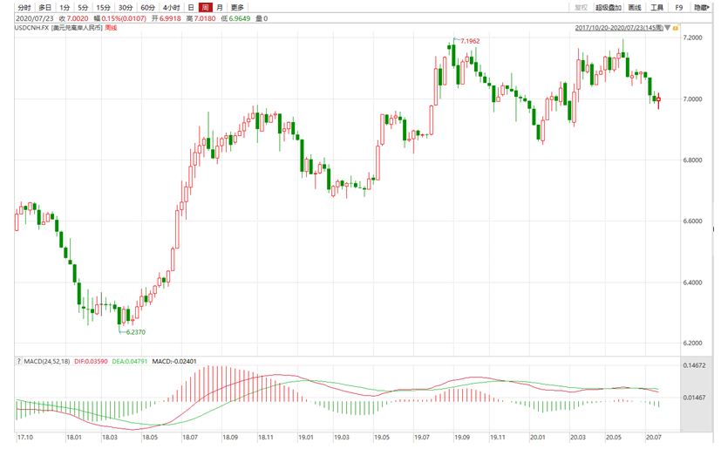The width and height of the screenshot is (721, 456).
Task: Switch to the 月 monthly chart tab
Action: pyautogui.click(x=220, y=7)
